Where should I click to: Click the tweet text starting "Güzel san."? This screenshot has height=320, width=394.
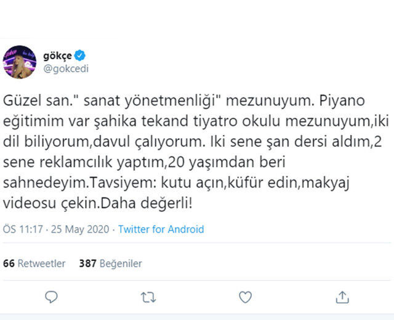[31, 97]
